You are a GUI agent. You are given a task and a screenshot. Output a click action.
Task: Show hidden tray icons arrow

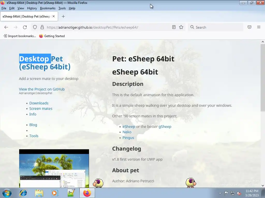pos(220,193)
